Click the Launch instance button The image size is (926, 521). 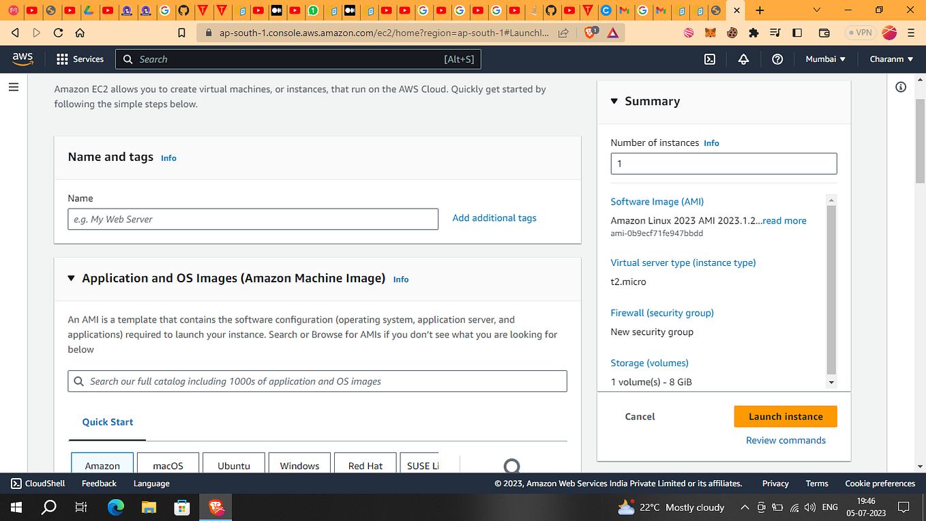(785, 416)
